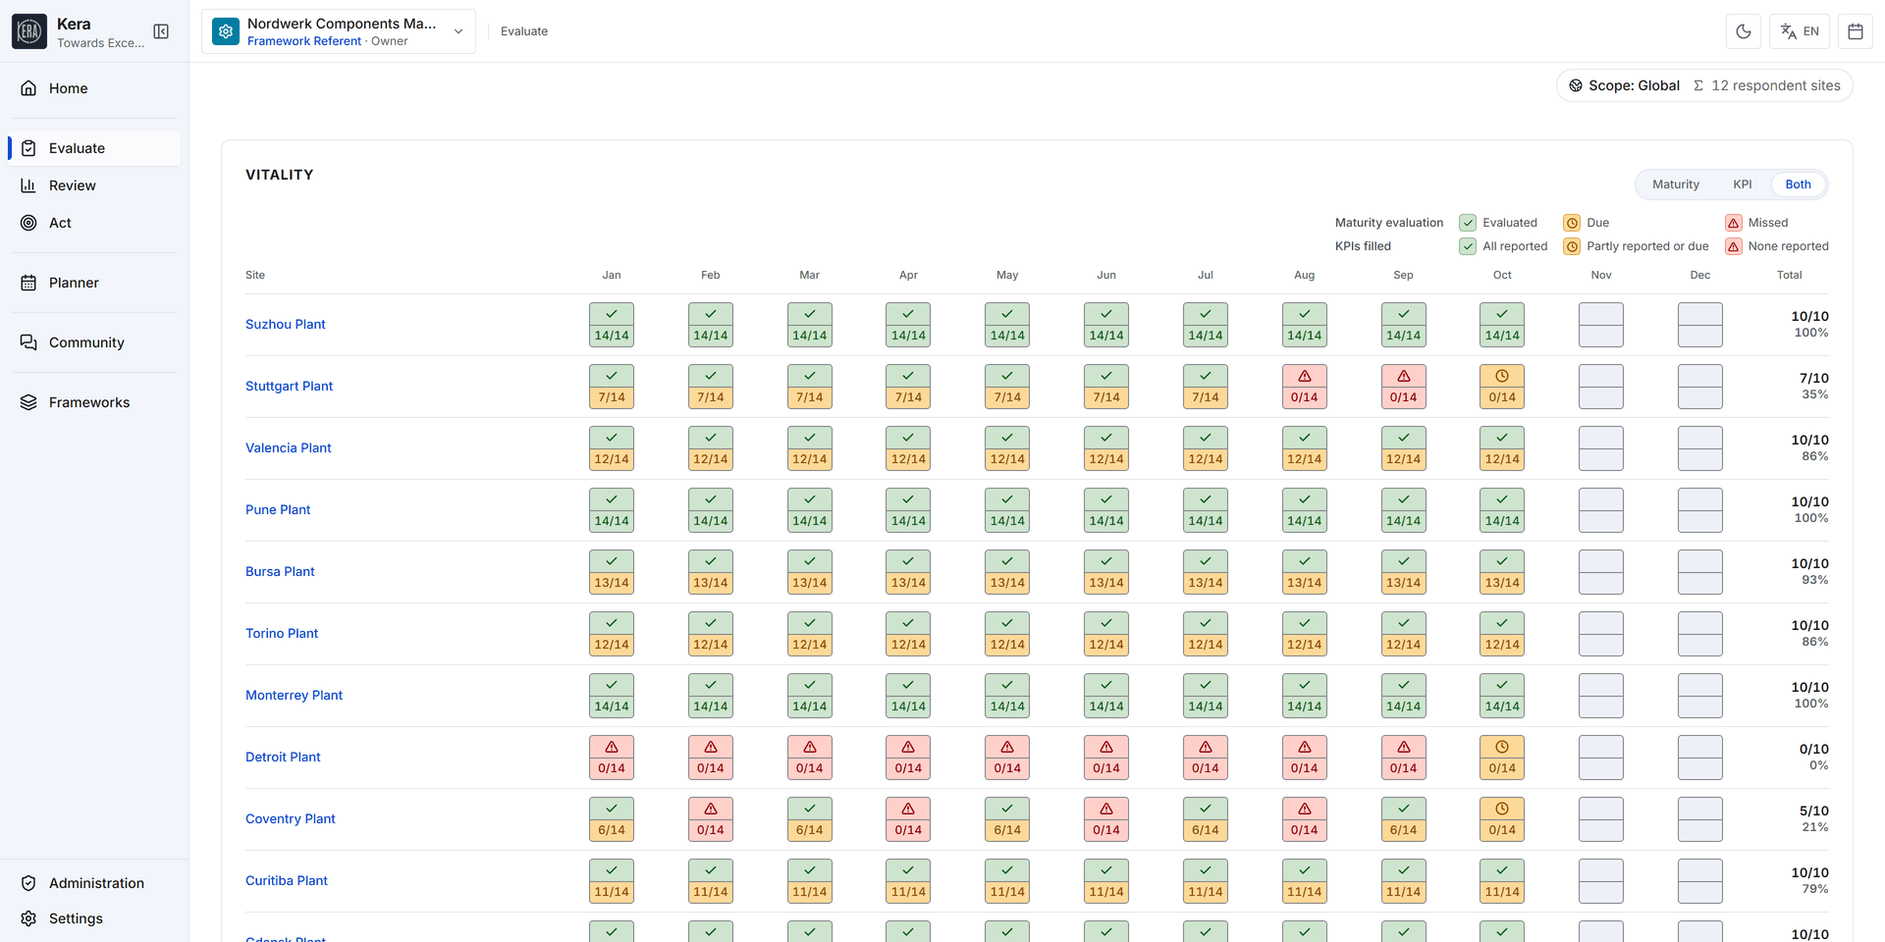
Task: Switch view to KPI
Action: 1743,184
